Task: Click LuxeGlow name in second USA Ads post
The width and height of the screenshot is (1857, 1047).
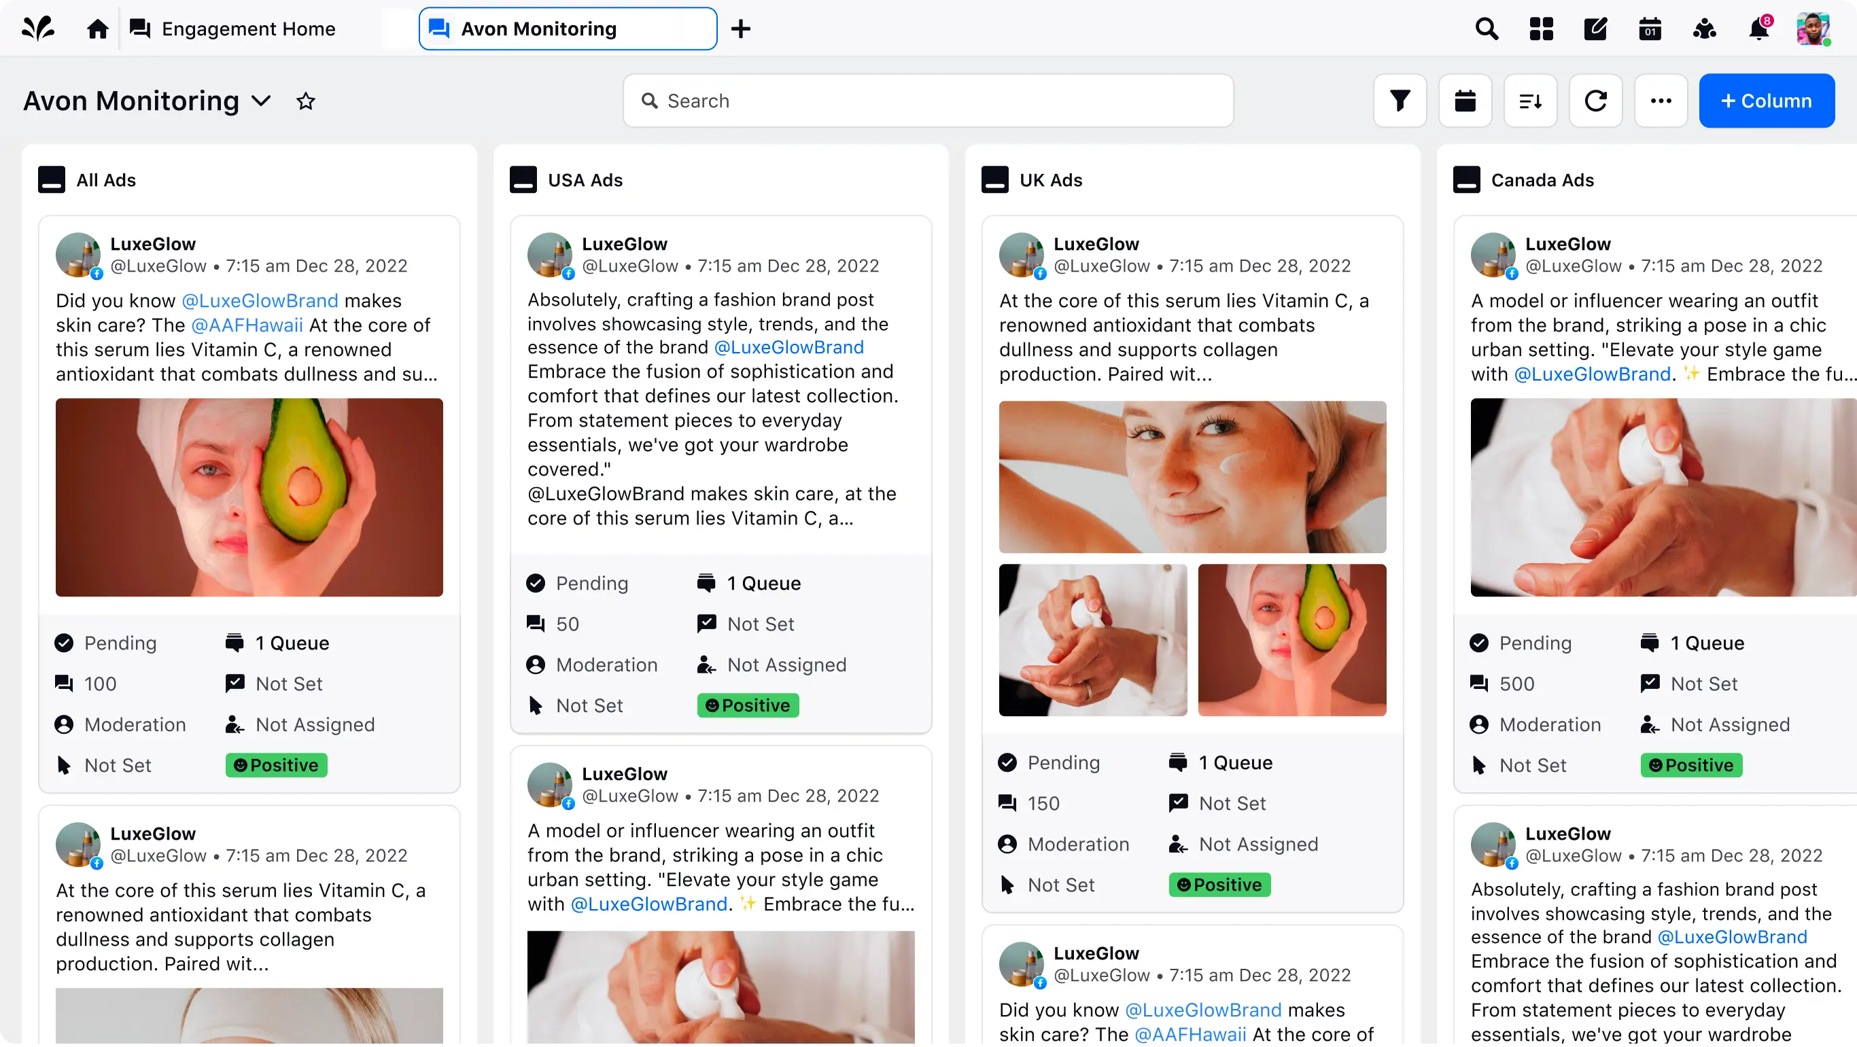Action: click(624, 774)
